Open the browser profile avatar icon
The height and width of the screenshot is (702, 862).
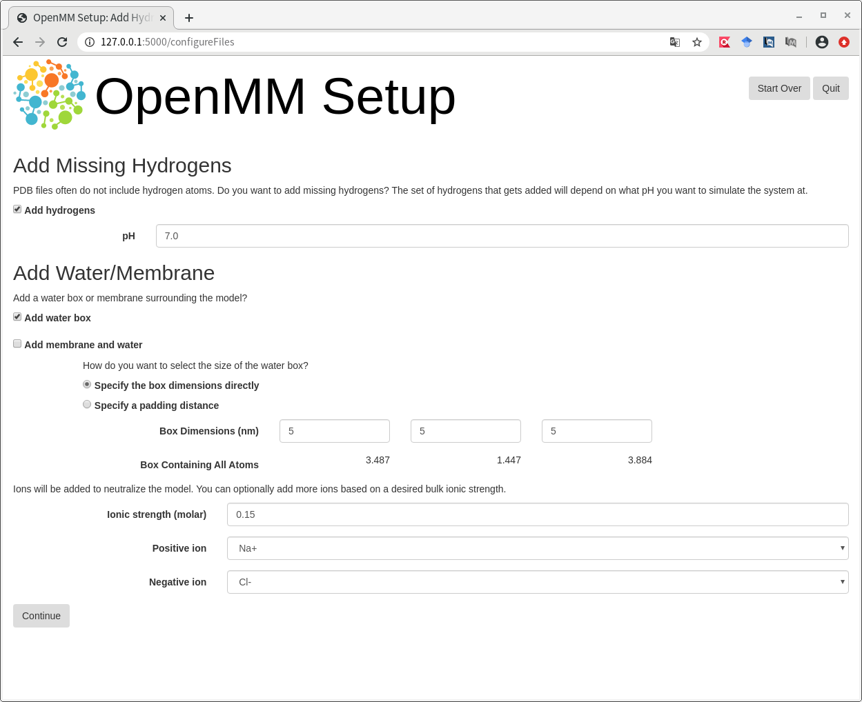click(821, 42)
